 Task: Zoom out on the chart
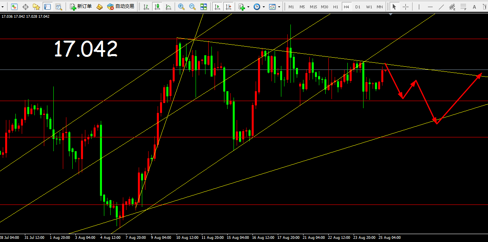[x=192, y=7]
